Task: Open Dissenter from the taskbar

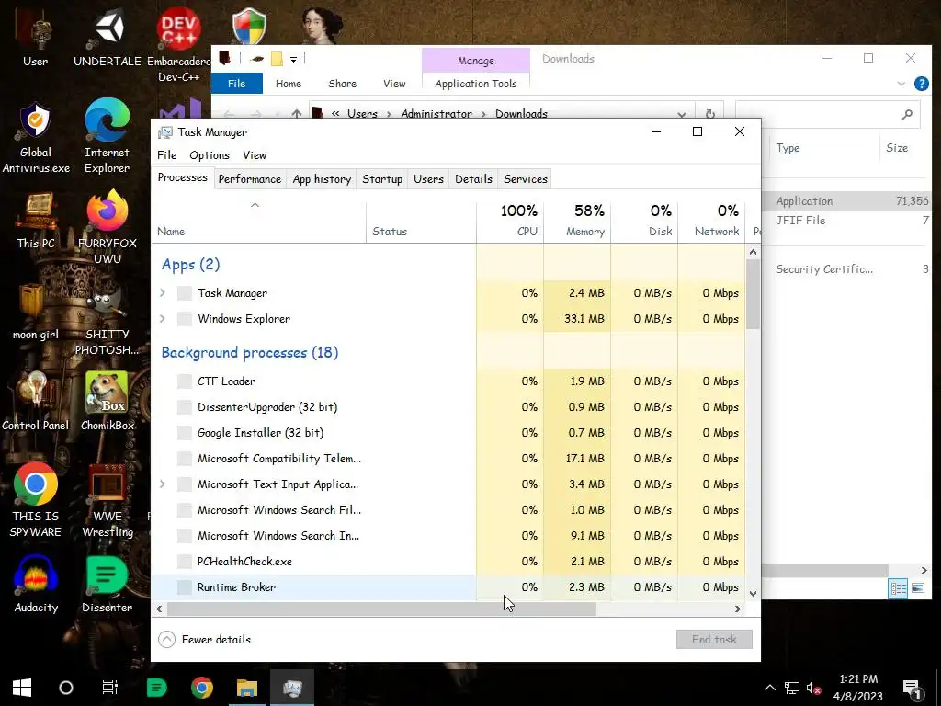Action: pyautogui.click(x=156, y=688)
